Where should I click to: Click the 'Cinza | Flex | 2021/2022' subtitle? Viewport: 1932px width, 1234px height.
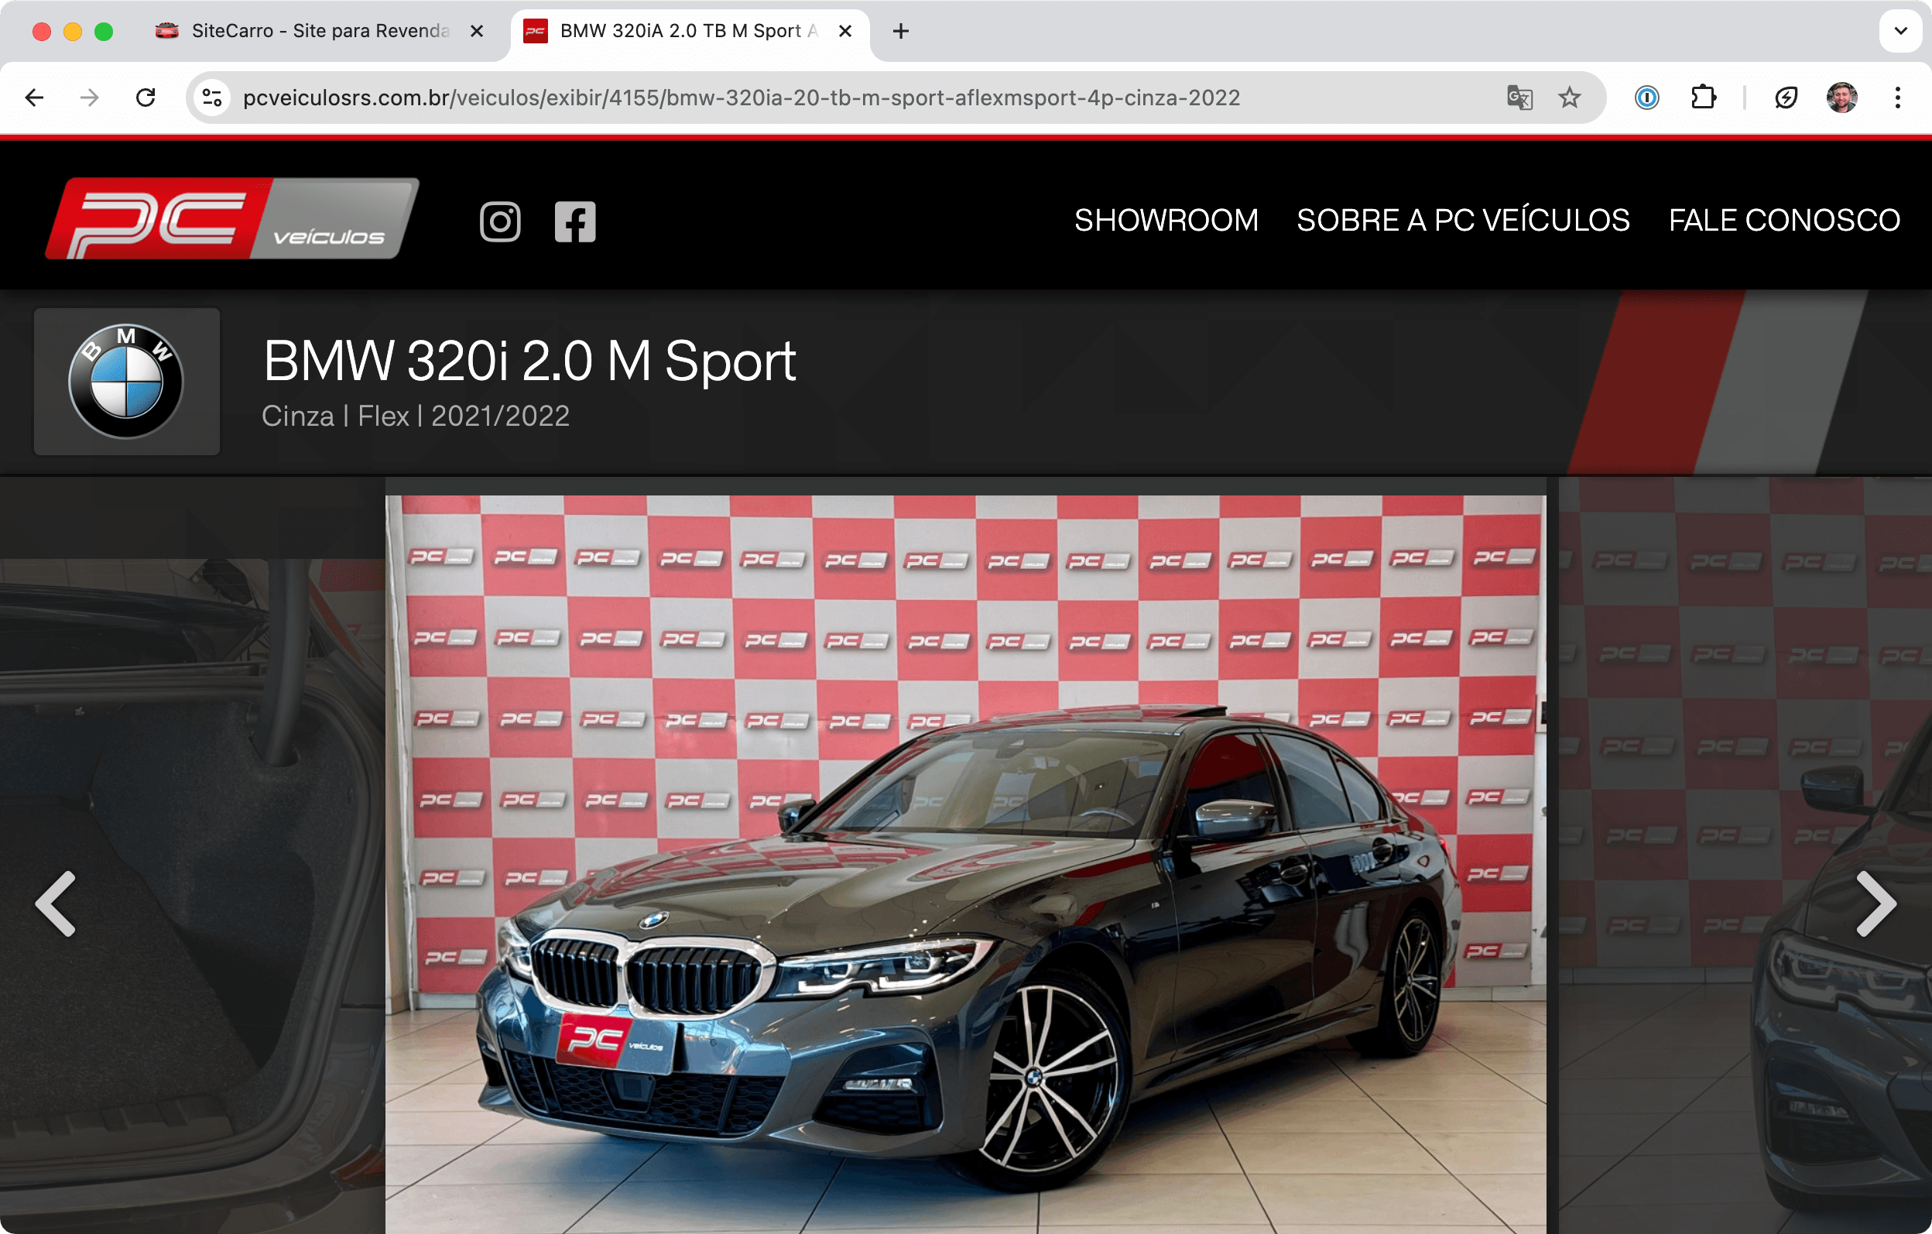pyautogui.click(x=416, y=416)
